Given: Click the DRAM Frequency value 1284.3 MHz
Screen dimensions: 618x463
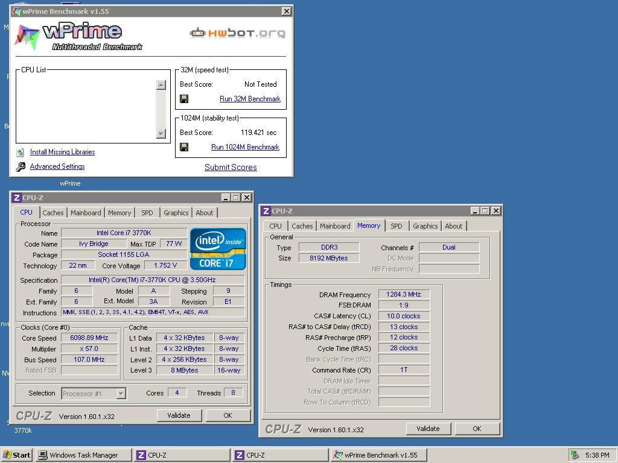Looking at the screenshot, I should tap(404, 294).
